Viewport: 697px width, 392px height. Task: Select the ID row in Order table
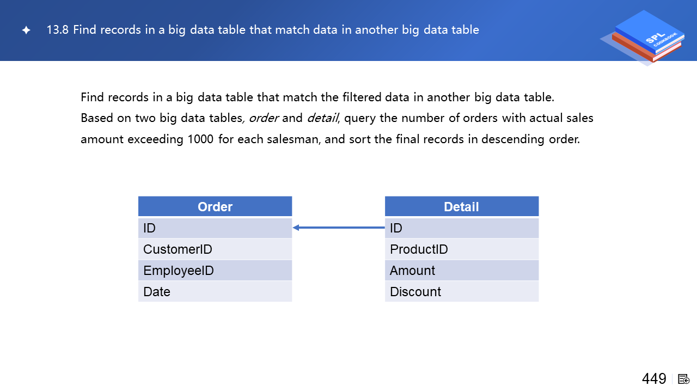click(x=215, y=228)
